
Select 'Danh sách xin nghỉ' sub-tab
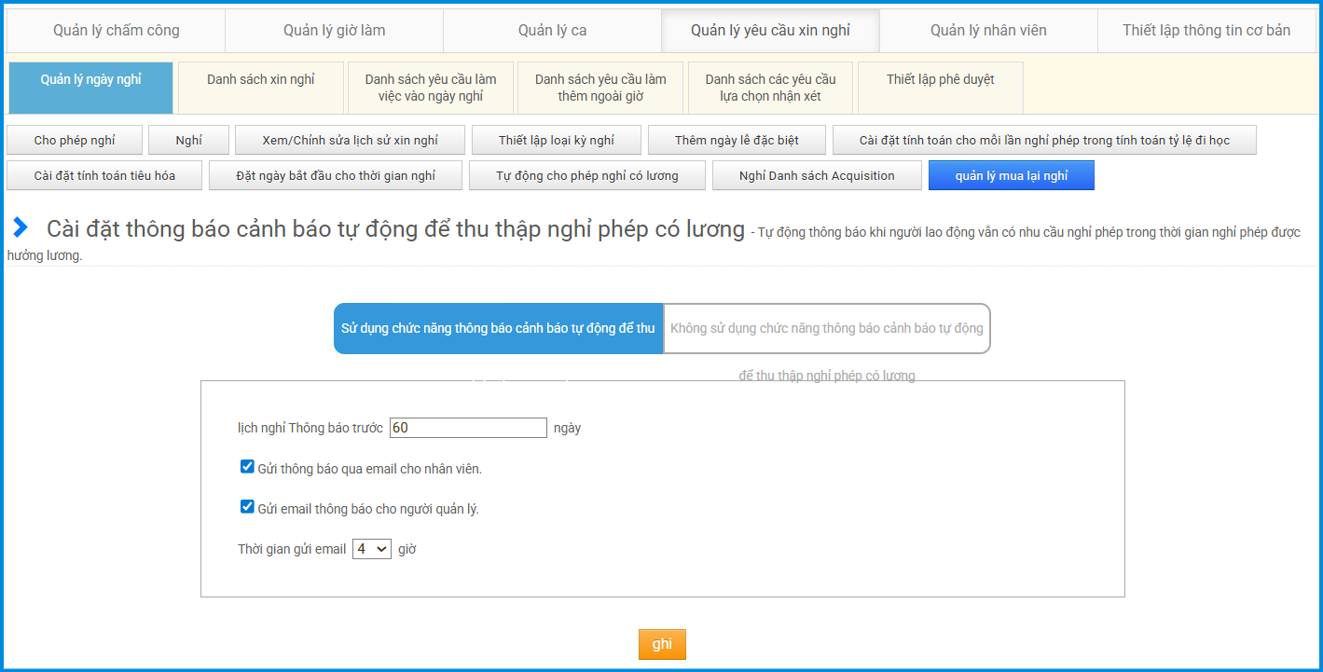pos(260,80)
